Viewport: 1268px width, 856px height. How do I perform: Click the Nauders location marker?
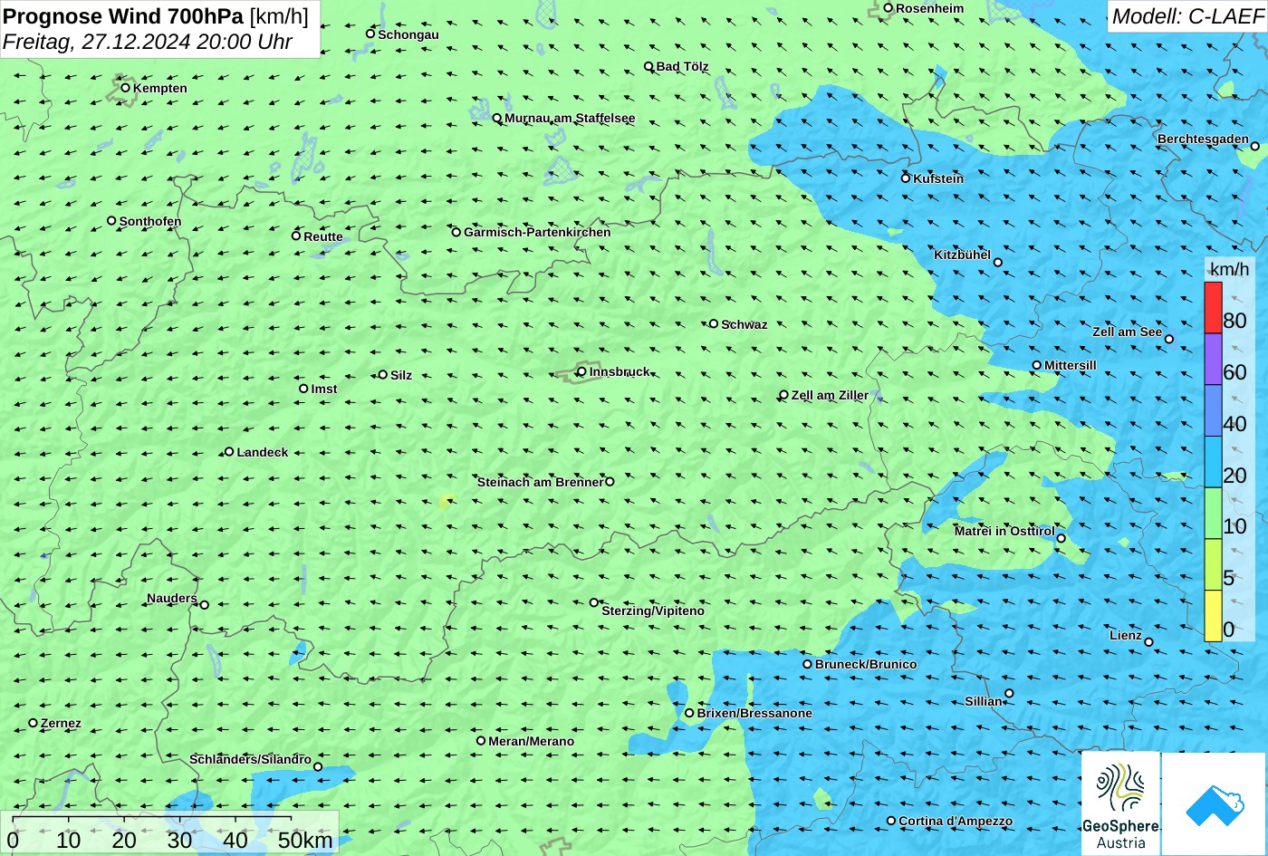click(x=204, y=605)
